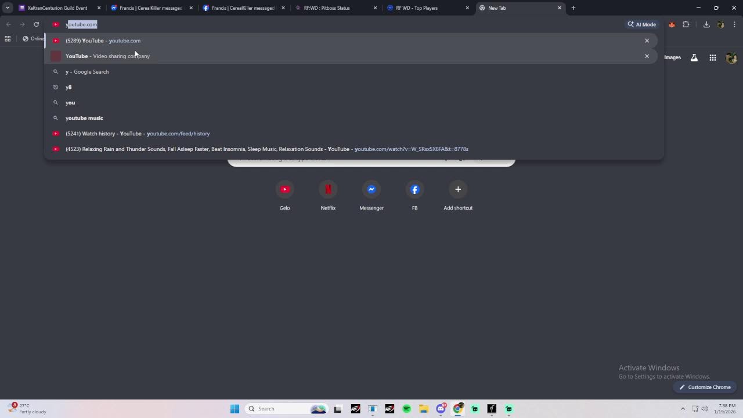Select the New Tab tab
Viewport: 743px width, 418px height.
click(520, 8)
